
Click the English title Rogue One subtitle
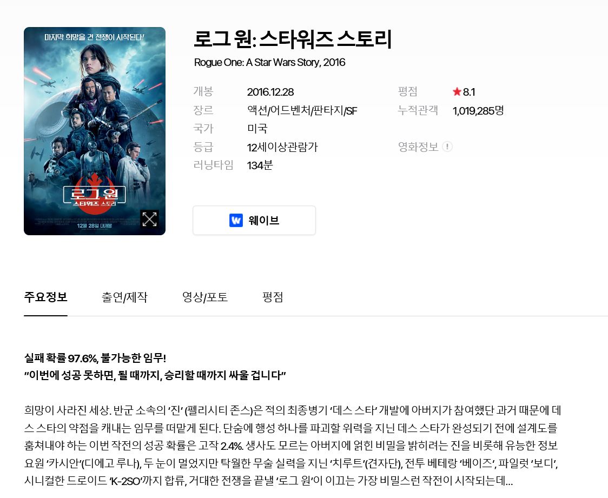point(269,62)
